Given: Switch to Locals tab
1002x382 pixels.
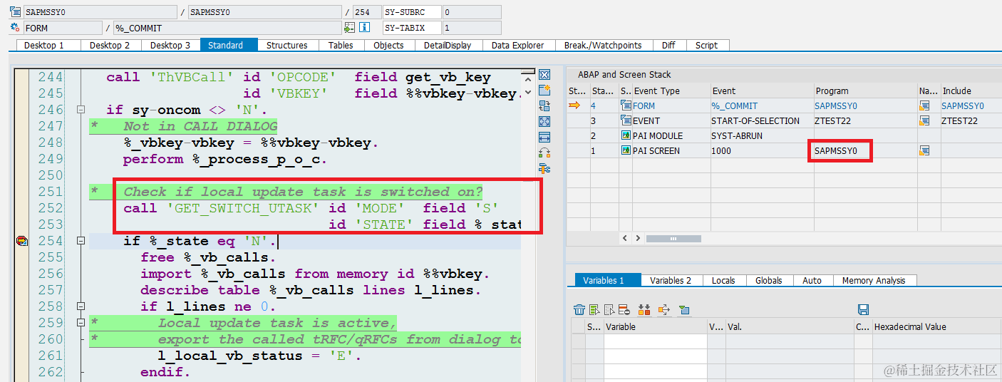Looking at the screenshot, I should 723,280.
